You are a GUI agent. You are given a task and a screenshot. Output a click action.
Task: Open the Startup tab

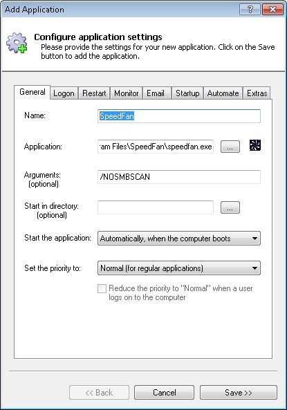tap(187, 93)
